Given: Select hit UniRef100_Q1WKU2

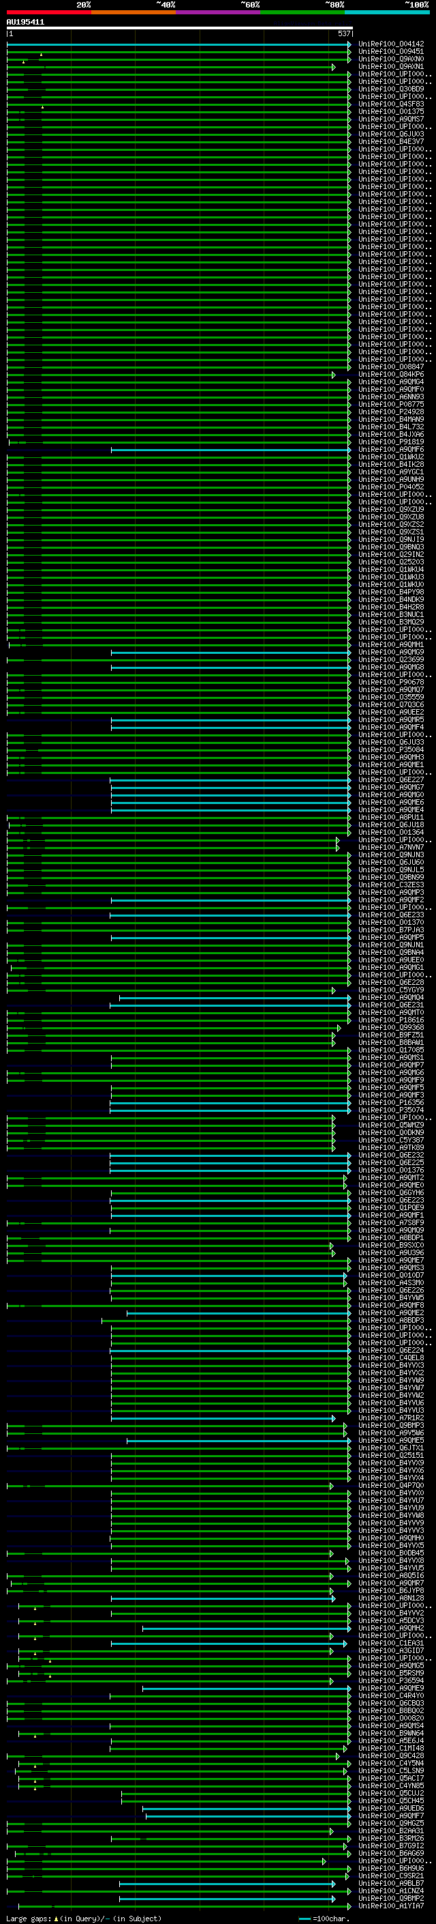Looking at the screenshot, I should pyautogui.click(x=391, y=457).
